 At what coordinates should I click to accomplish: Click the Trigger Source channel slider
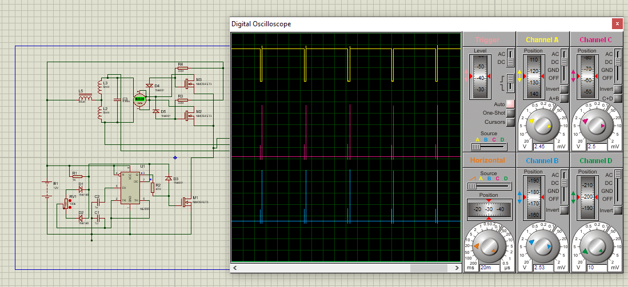point(489,147)
